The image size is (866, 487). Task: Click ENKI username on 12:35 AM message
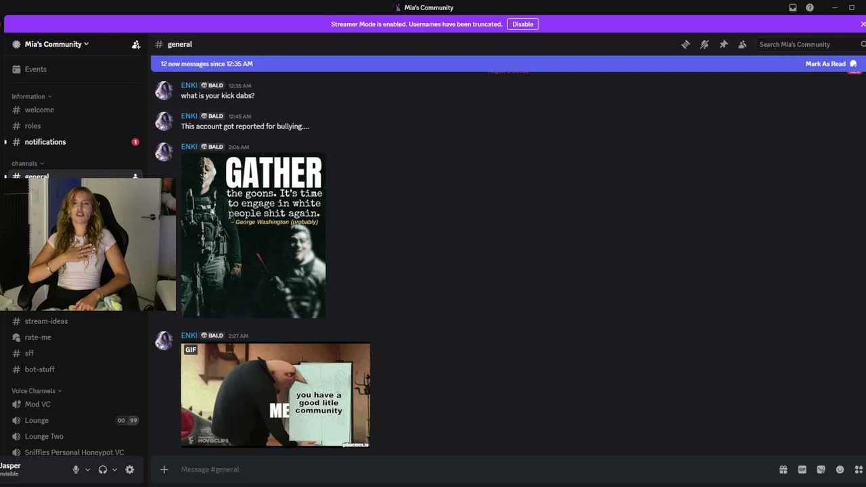click(x=189, y=85)
